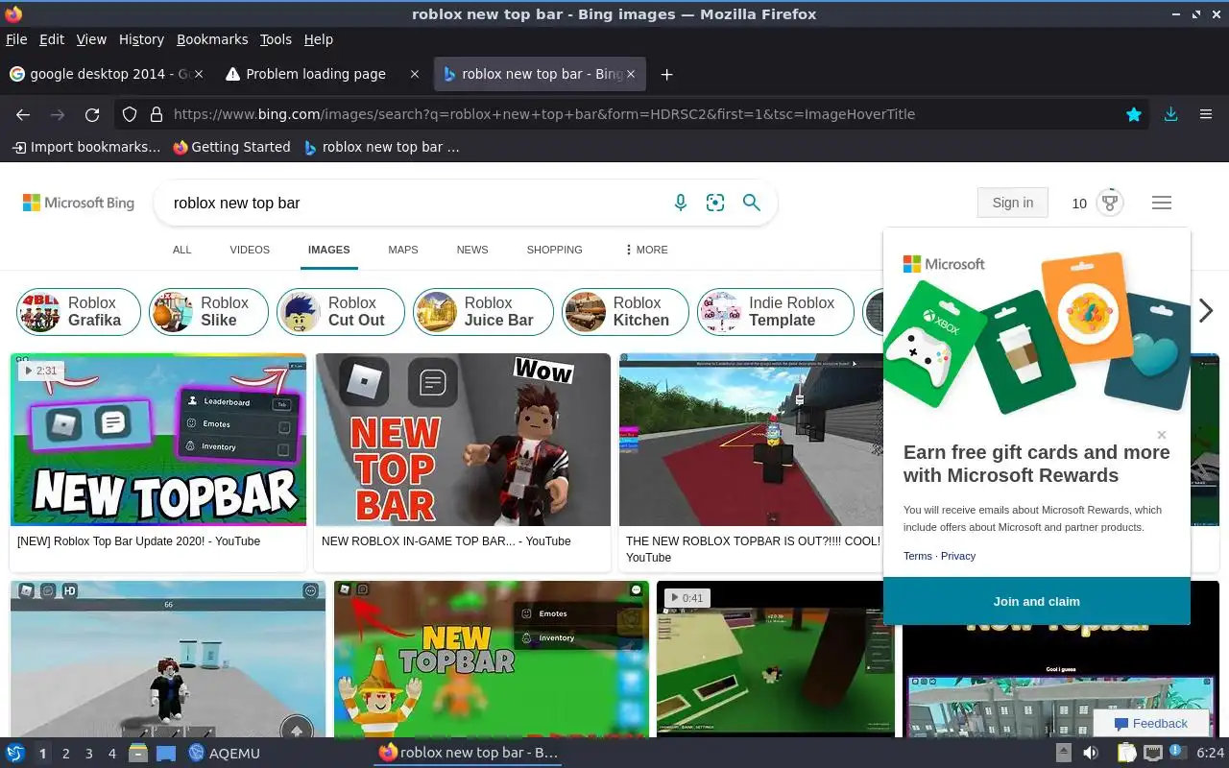Click the clipboard icon in system tray
Image resolution: width=1229 pixels, height=768 pixels.
point(1126,753)
